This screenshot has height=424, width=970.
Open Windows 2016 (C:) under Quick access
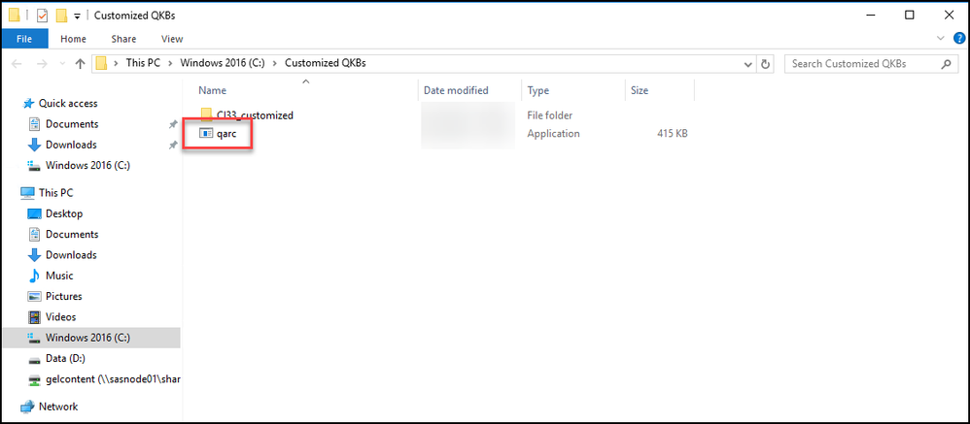point(87,165)
